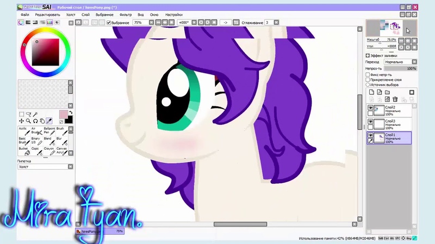Click zoom out minus button in toolbar
The height and width of the screenshot is (244, 435).
(x=158, y=22)
